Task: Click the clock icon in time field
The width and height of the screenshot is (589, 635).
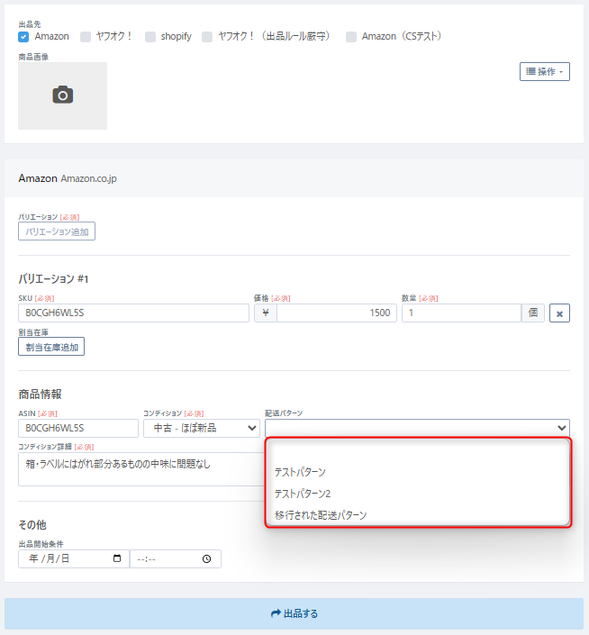Action: pyautogui.click(x=206, y=558)
